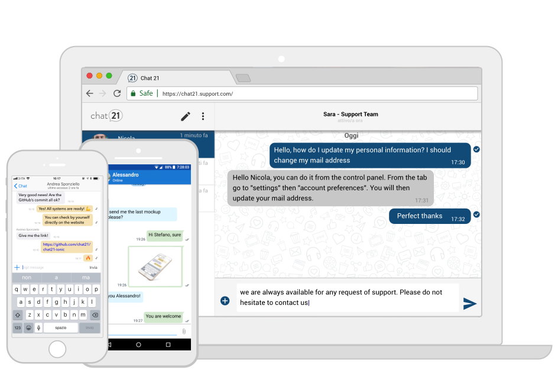Tap the paperclip attach icon on Android
Image resolution: width=558 pixels, height=374 pixels.
point(184,331)
